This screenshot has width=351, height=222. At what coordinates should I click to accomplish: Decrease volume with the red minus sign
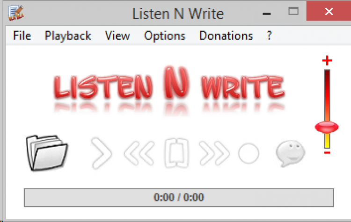click(x=327, y=153)
